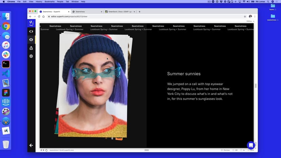The image size is (281, 158).
Task: Click the back arrow at sidebar bottom
Action: tap(31, 145)
